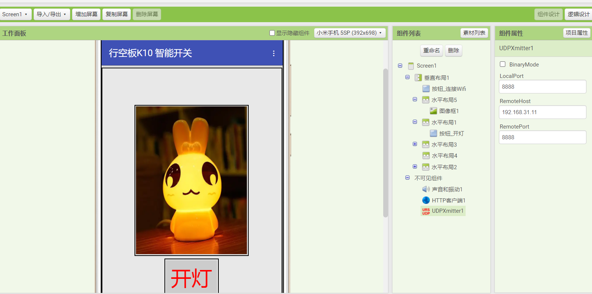
Task: Click the 删除屏幕 button
Action: click(147, 14)
